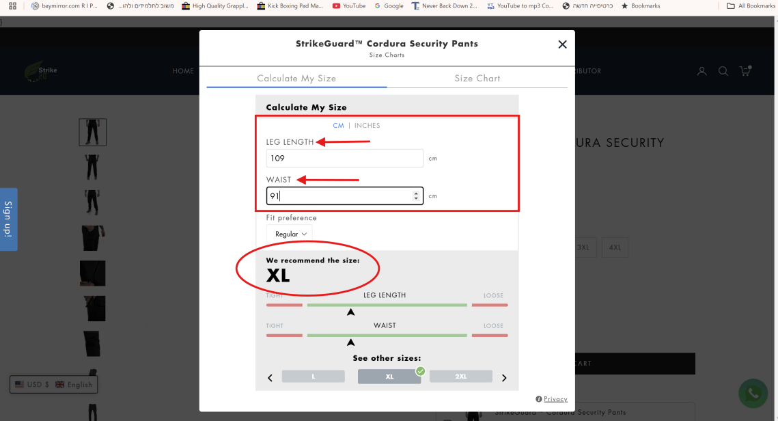Select the Calculate My Size tab

pyautogui.click(x=296, y=79)
